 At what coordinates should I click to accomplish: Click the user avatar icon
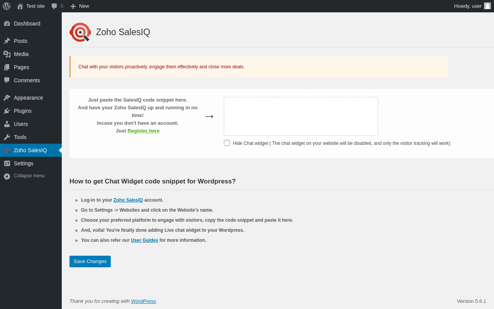(487, 6)
